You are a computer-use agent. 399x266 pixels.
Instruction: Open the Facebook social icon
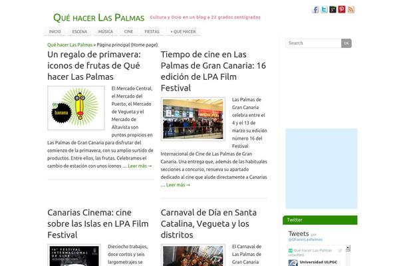(x=315, y=10)
